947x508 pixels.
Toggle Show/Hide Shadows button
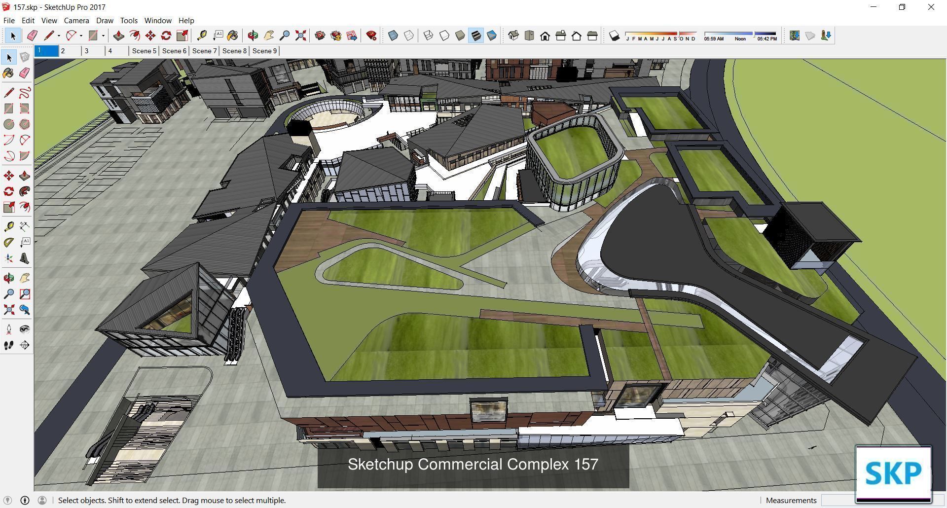pyautogui.click(x=614, y=36)
